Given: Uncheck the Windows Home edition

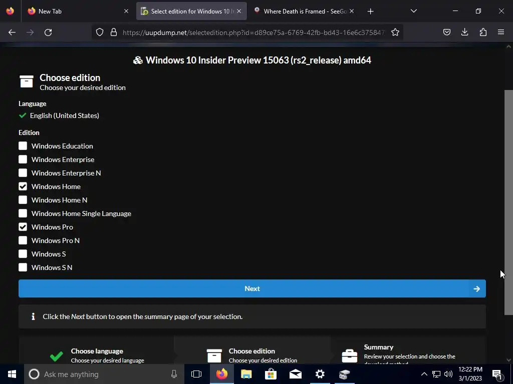Looking at the screenshot, I should tap(23, 186).
